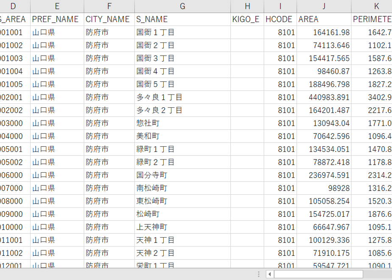
Task: Click AREA value 98460.87
Action: pos(324,71)
